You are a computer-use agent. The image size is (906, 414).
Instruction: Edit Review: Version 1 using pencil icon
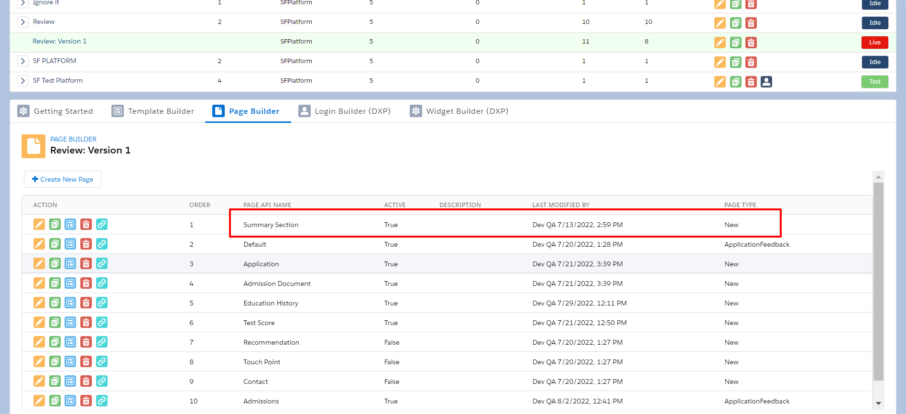coord(720,43)
